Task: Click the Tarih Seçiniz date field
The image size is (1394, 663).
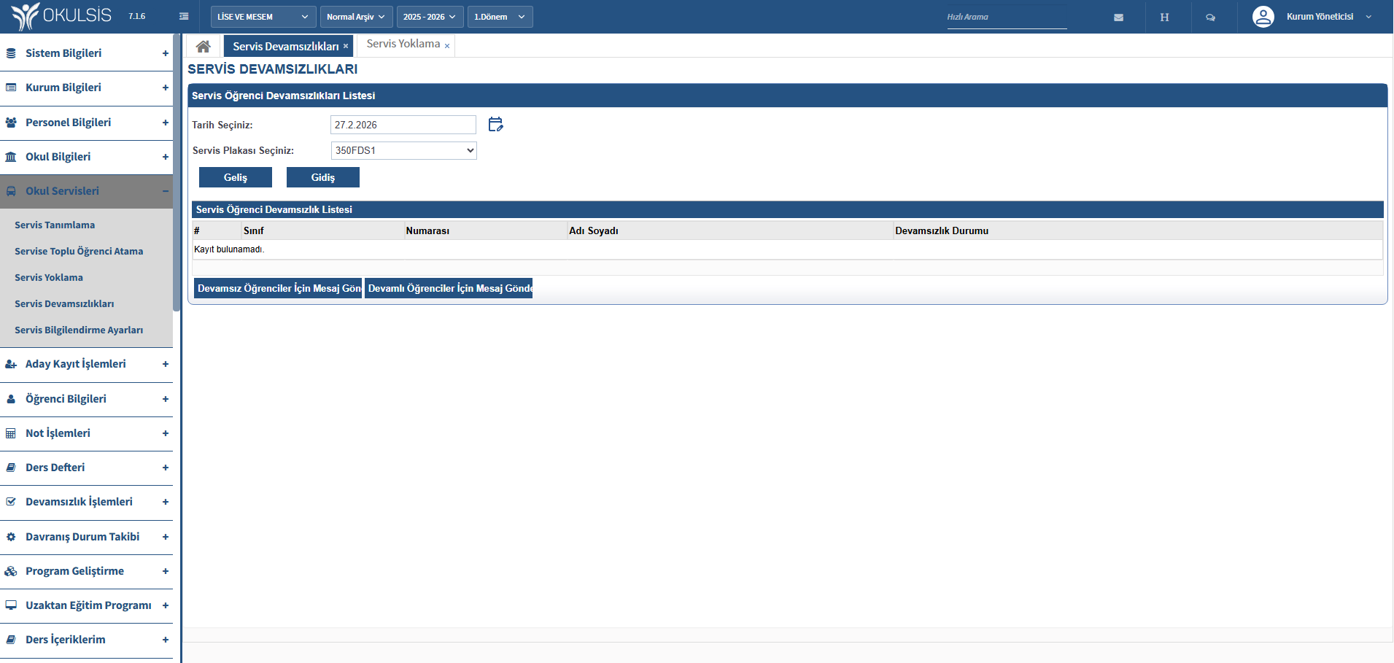Action: click(x=403, y=125)
